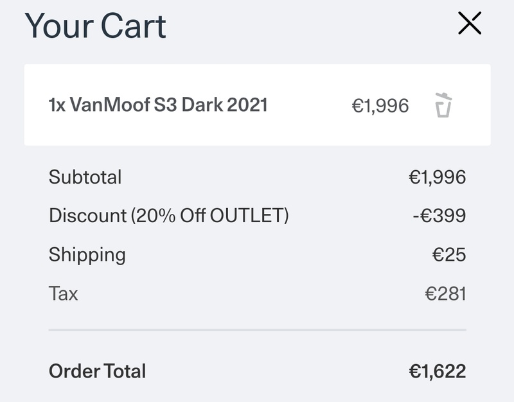
Task: Click the Subtotal amount €1,996
Action: (438, 177)
